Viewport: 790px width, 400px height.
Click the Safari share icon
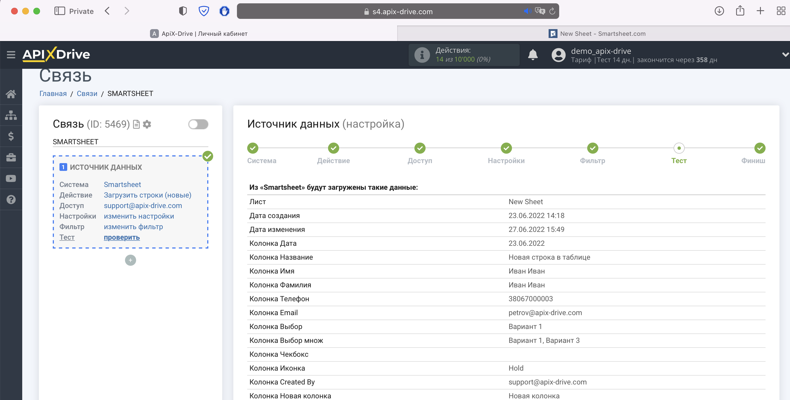coord(740,11)
